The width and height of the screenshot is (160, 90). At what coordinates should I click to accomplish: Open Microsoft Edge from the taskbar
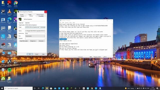pos(43,88)
